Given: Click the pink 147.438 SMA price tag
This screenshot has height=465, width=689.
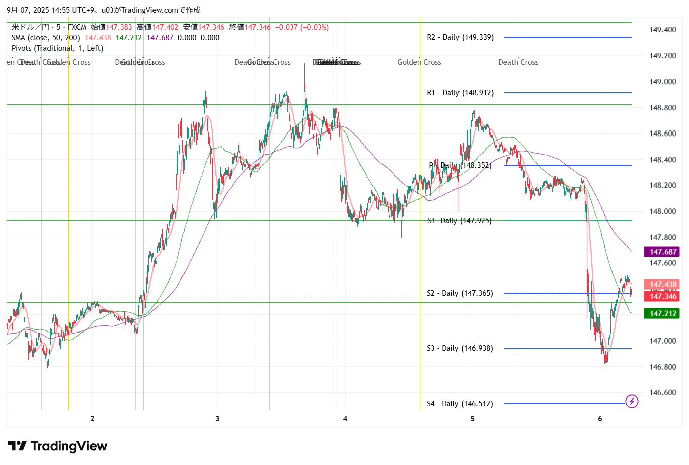Looking at the screenshot, I should [662, 284].
